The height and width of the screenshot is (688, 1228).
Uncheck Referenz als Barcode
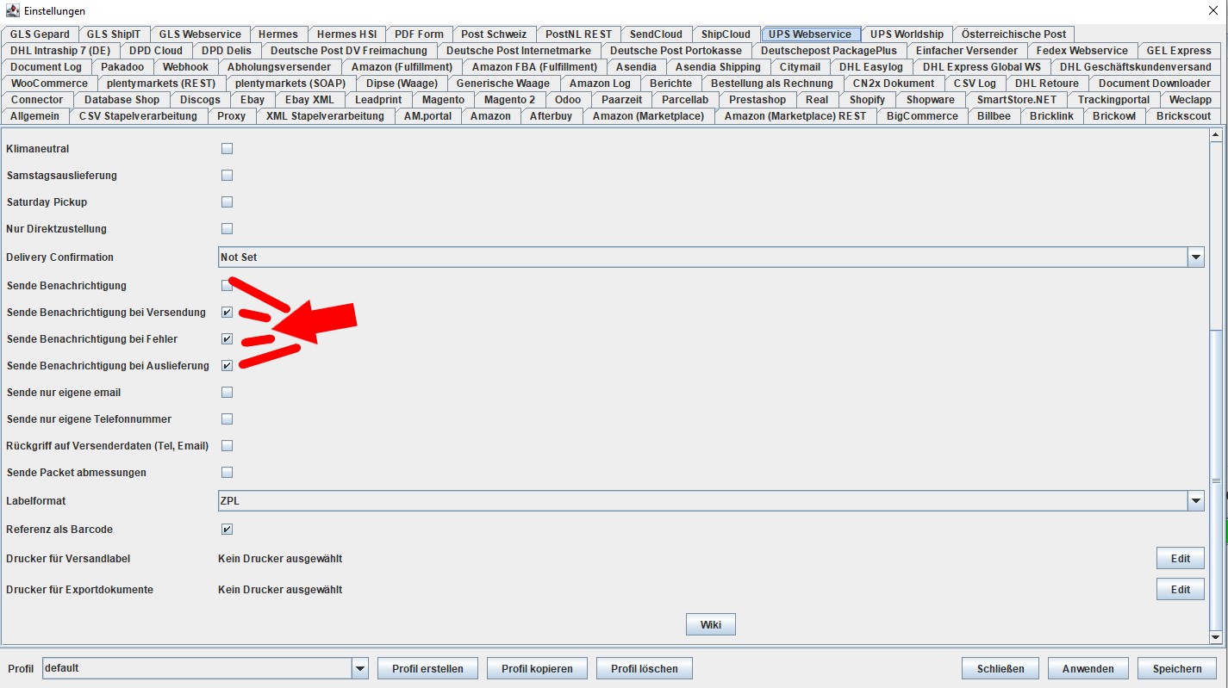tap(228, 530)
